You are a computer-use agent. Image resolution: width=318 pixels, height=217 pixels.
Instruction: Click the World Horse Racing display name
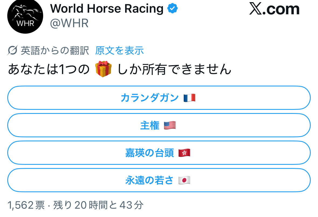click(x=107, y=9)
